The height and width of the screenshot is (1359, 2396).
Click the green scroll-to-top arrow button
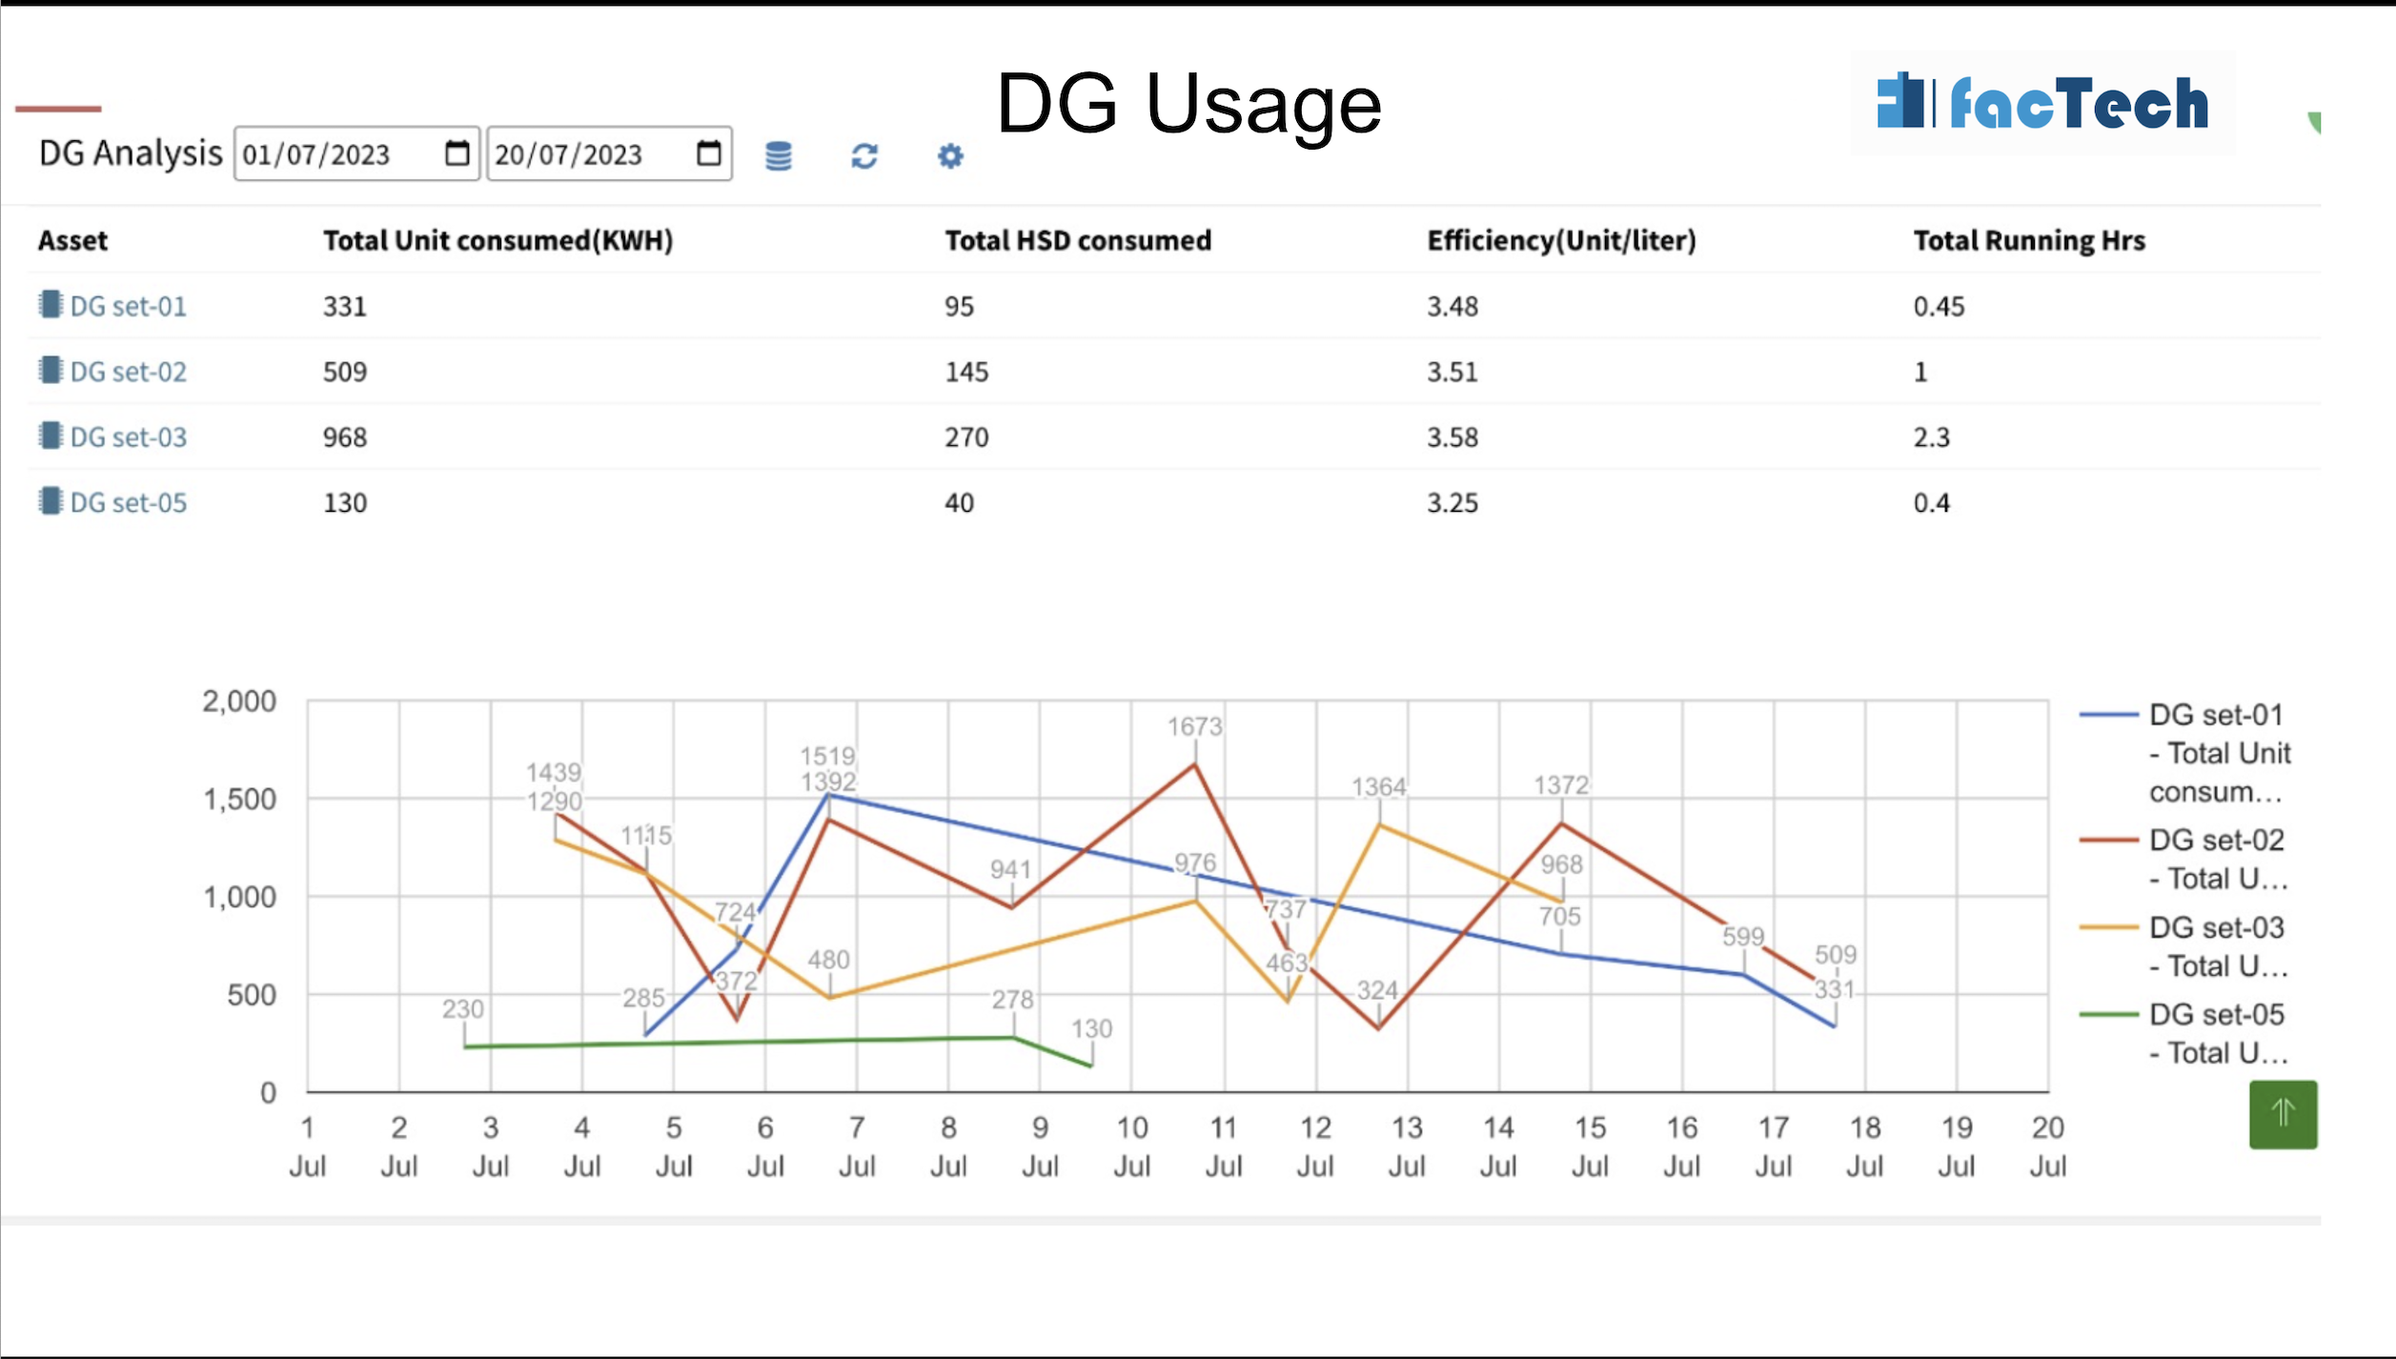[x=2283, y=1115]
